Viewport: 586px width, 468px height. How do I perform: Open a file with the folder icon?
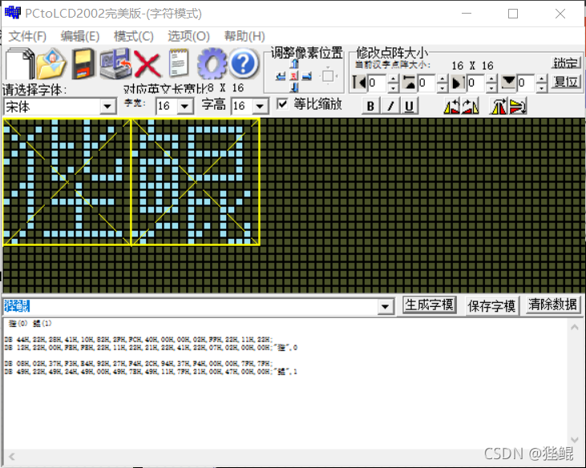pos(51,64)
